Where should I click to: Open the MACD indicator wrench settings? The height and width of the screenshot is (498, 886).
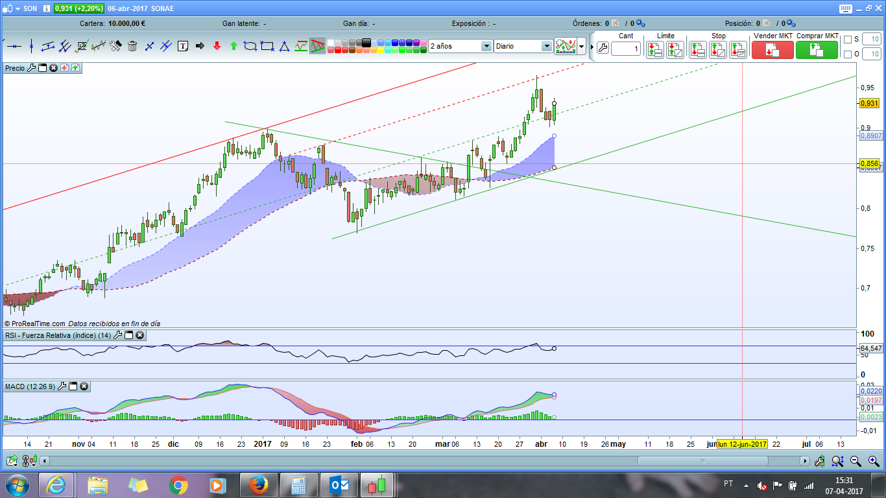point(62,386)
